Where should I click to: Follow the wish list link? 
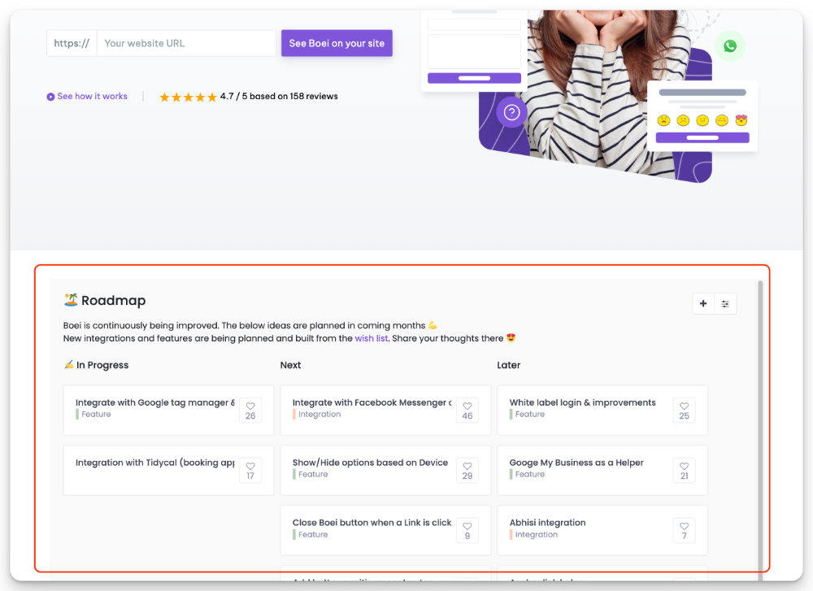(x=372, y=338)
